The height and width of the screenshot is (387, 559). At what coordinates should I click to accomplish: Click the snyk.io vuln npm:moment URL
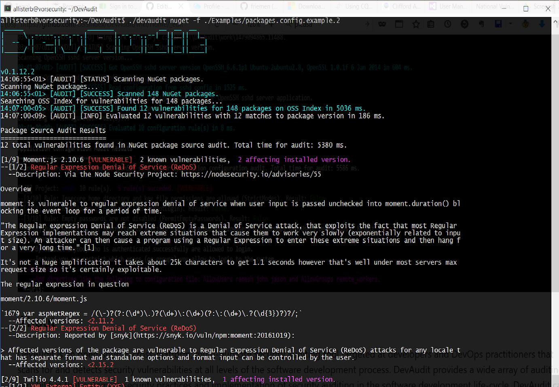tap(212, 335)
